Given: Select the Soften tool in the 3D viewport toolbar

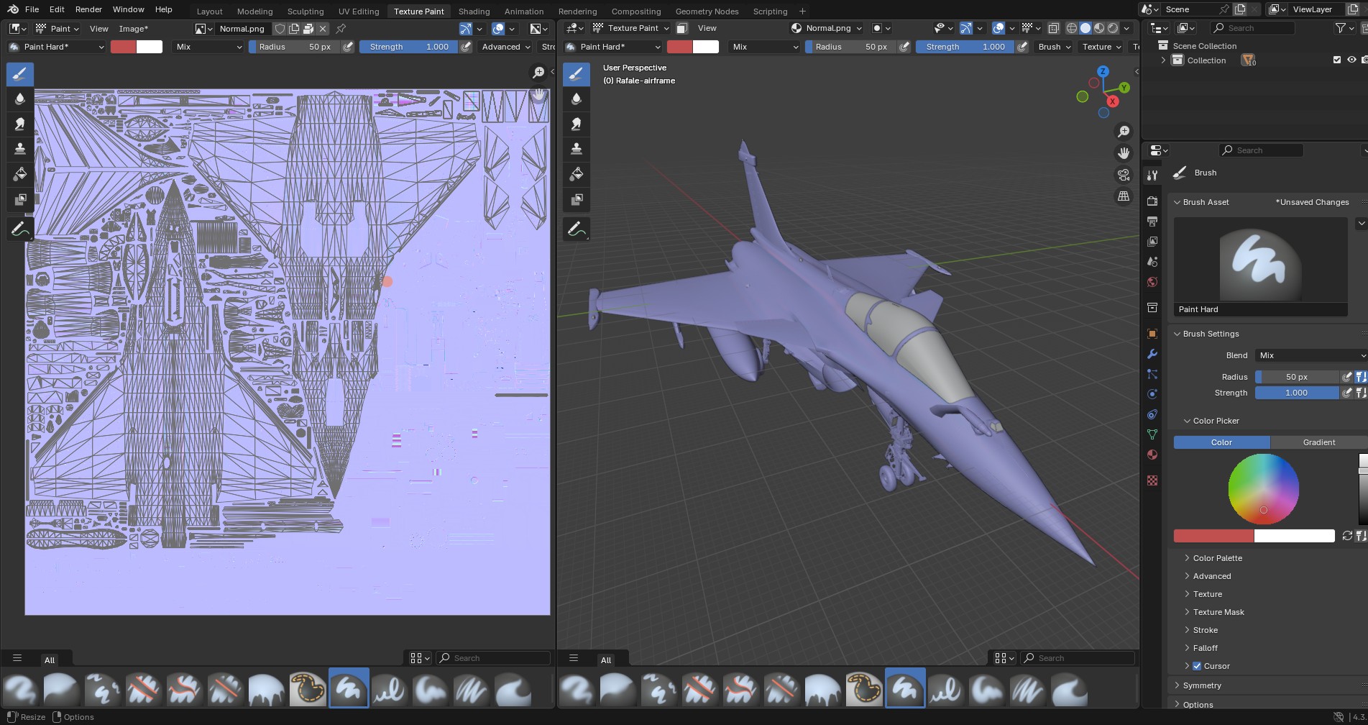Looking at the screenshot, I should (576, 99).
